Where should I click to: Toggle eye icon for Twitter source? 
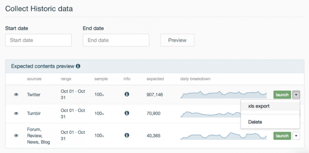pos(16,95)
